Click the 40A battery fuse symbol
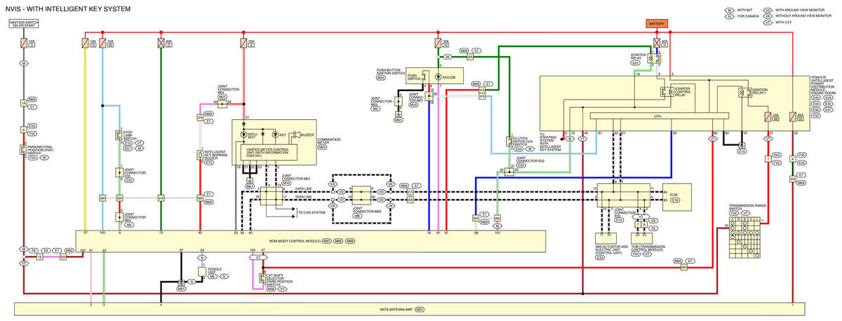The height and width of the screenshot is (321, 842). 657,42
